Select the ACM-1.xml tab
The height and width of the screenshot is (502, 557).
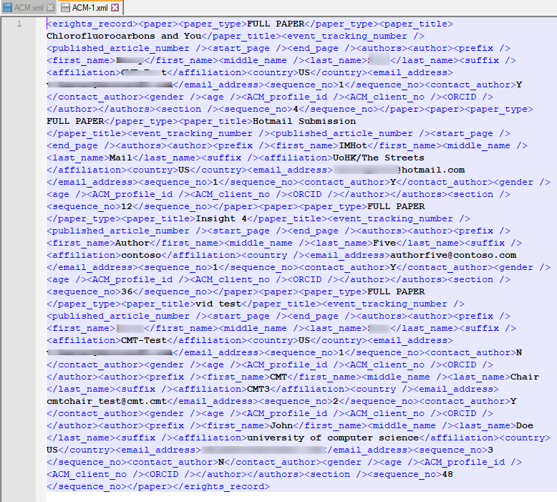(90, 7)
